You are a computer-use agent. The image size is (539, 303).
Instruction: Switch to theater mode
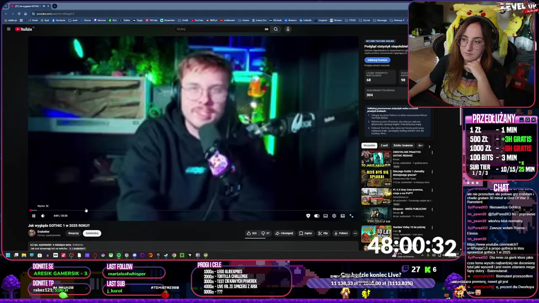point(343,216)
